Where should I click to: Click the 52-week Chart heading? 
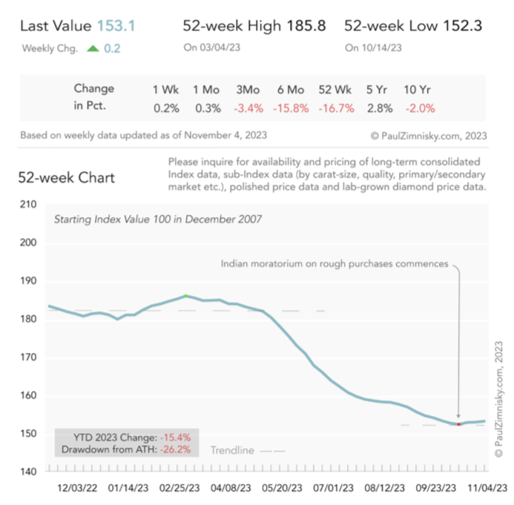pos(67,178)
